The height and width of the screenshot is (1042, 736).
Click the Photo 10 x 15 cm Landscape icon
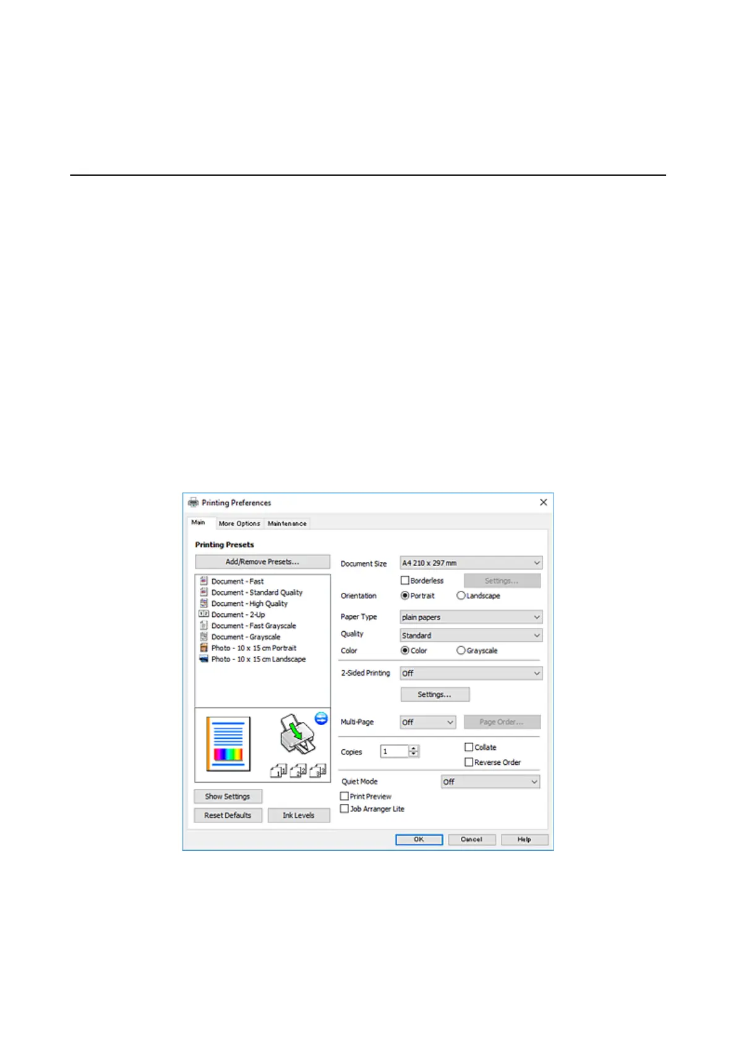(x=203, y=659)
